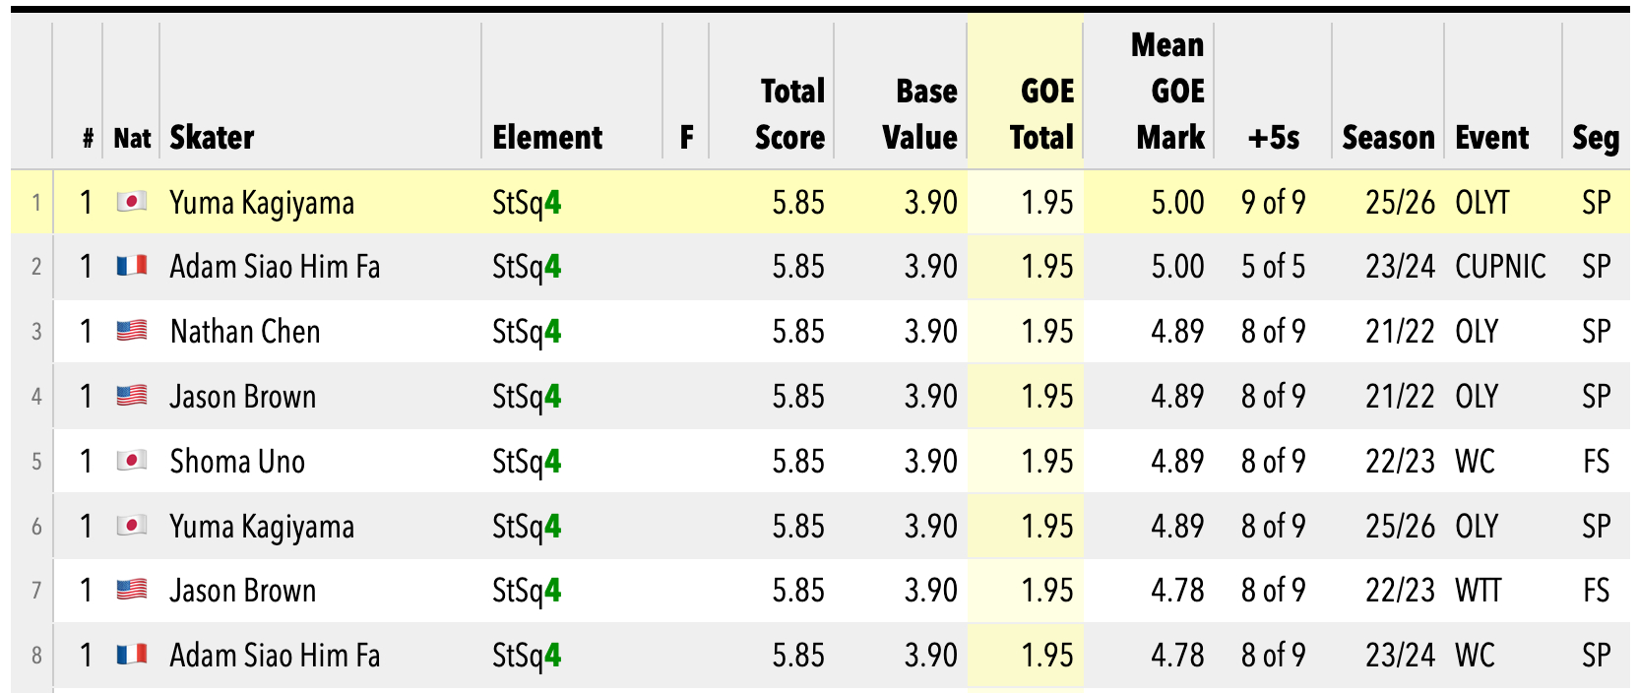
Task: Open Nathan Chen's skater name link
Action: [x=245, y=332]
